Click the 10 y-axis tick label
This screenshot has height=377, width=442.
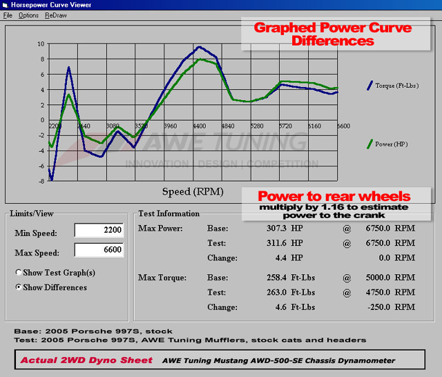pyautogui.click(x=41, y=44)
